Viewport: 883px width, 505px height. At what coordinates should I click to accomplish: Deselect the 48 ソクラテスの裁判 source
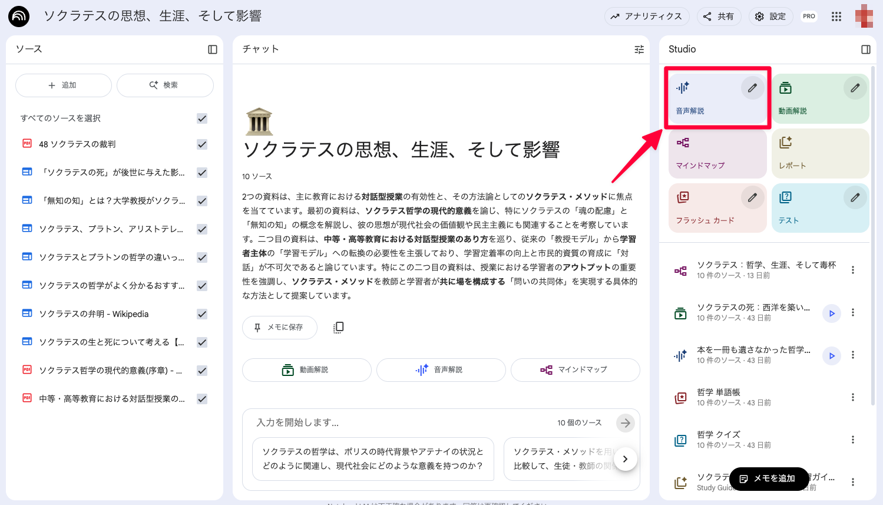(201, 144)
